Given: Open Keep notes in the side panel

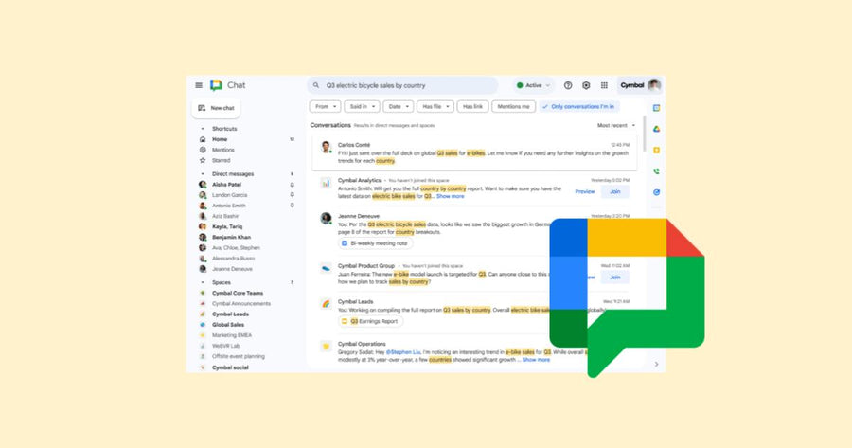Looking at the screenshot, I should (656, 150).
